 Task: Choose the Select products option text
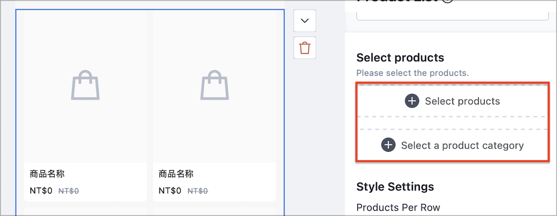[x=462, y=101]
